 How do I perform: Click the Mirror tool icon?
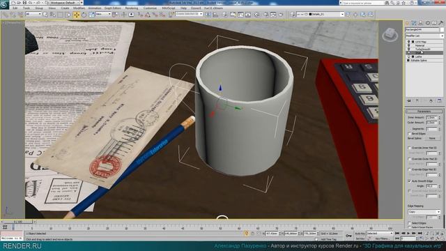point(208,15)
